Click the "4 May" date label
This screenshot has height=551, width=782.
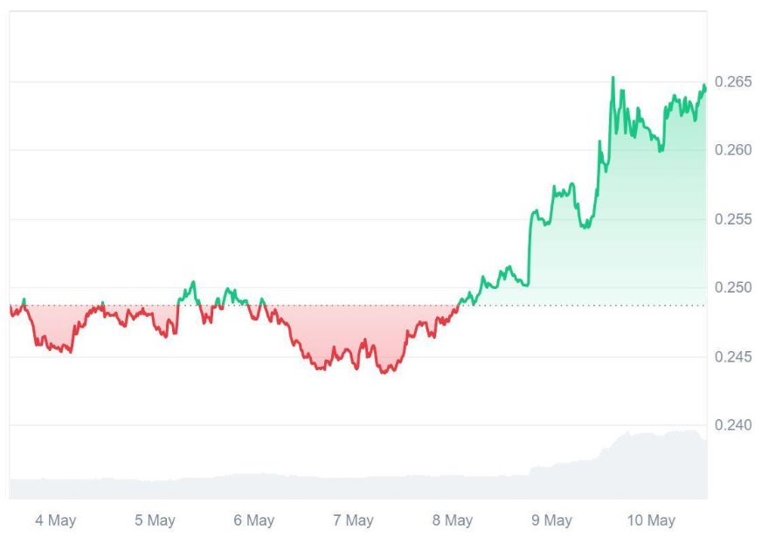coord(55,520)
